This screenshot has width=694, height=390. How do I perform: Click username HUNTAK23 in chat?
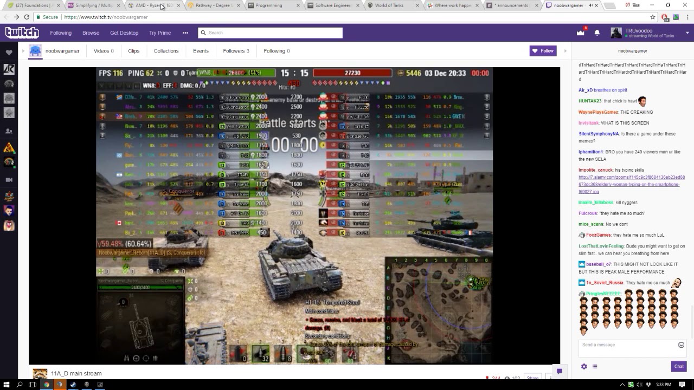590,101
